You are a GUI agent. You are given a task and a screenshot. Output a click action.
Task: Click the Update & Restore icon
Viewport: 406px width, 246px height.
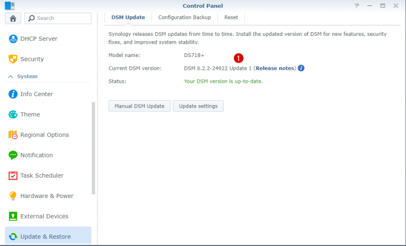pyautogui.click(x=13, y=236)
